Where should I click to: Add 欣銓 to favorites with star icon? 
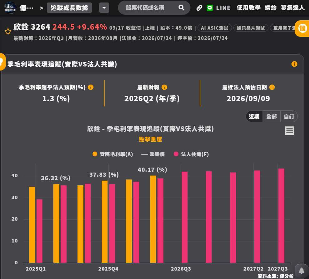click(x=8, y=31)
